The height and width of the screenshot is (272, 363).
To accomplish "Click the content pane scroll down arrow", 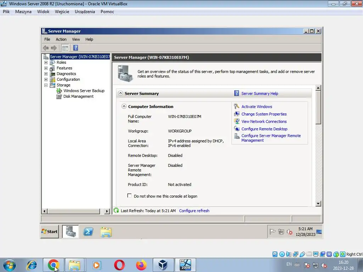I will [318, 204].
